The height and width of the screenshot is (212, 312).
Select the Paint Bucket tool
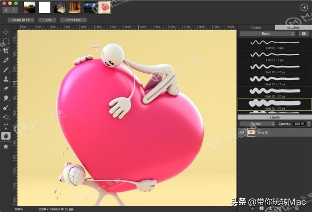(6, 117)
